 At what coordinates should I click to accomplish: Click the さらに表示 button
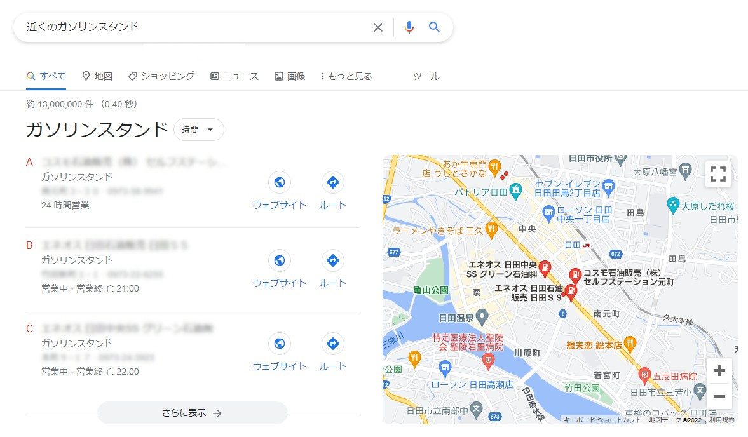coord(193,413)
